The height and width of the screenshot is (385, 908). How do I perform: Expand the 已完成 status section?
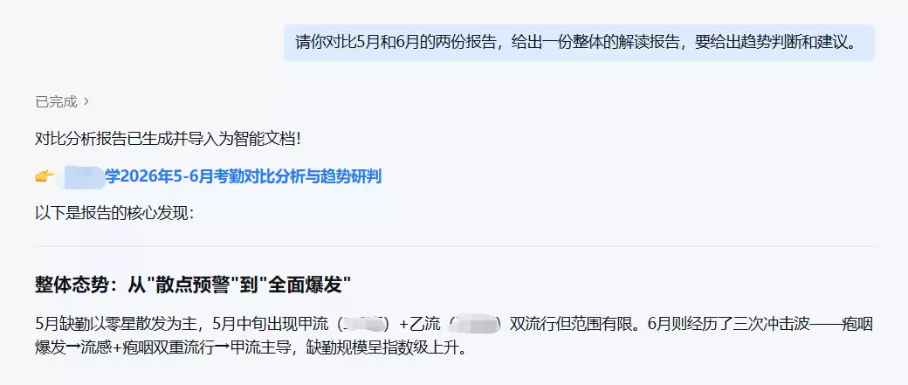pyautogui.click(x=62, y=102)
